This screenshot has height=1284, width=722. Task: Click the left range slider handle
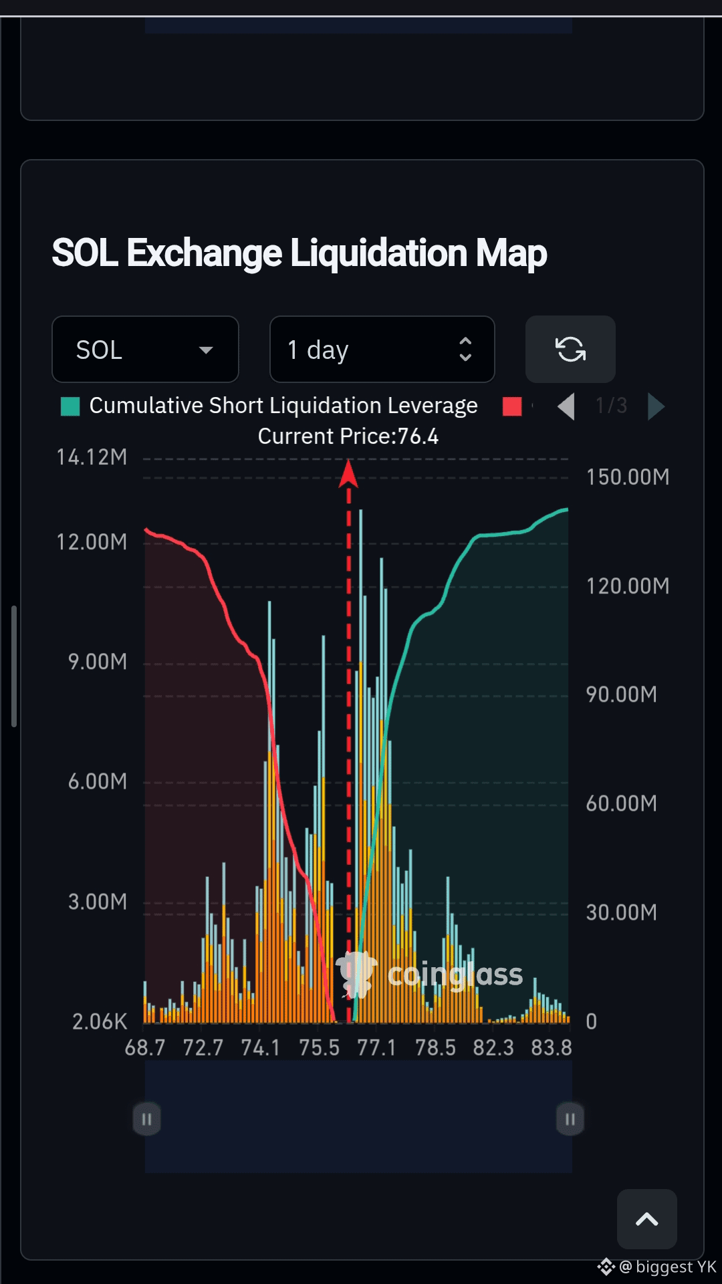coord(146,1119)
